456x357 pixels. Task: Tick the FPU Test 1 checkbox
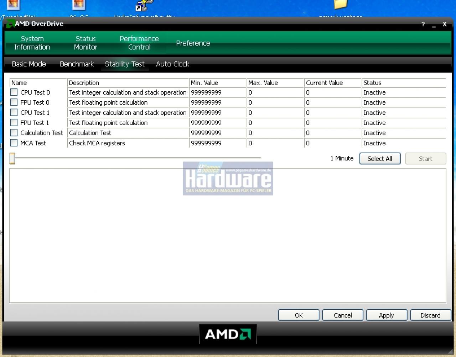[x=14, y=123]
